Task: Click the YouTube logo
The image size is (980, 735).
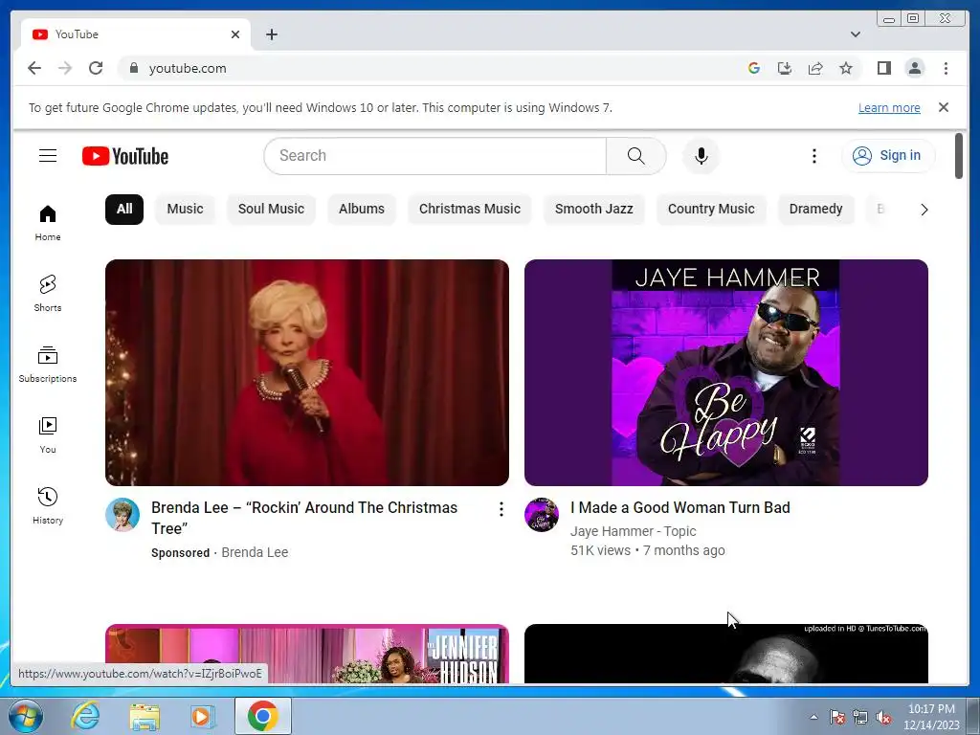Action: point(125,156)
